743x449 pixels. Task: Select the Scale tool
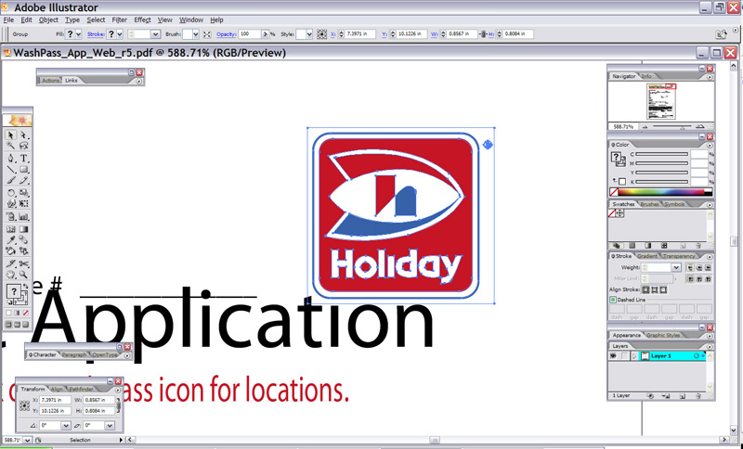pos(23,193)
